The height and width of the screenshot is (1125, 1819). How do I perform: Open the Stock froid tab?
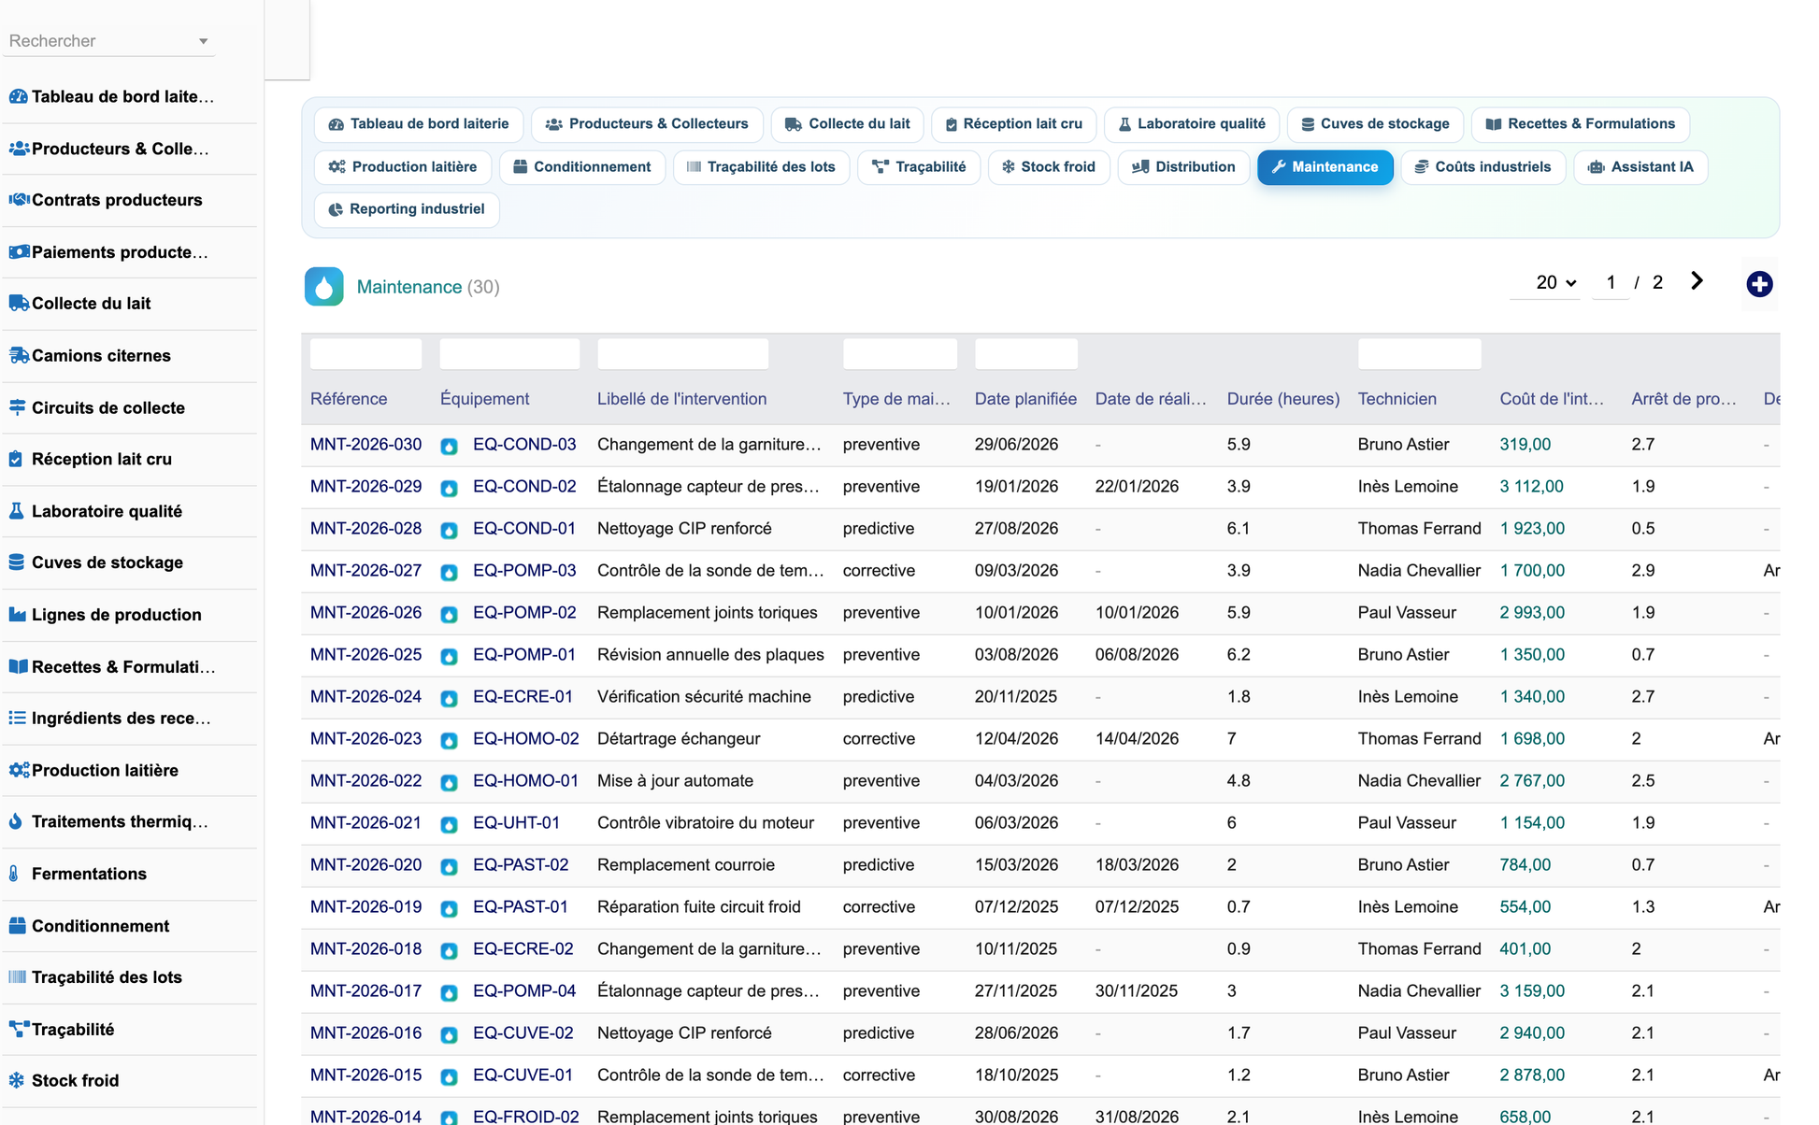pyautogui.click(x=1049, y=167)
